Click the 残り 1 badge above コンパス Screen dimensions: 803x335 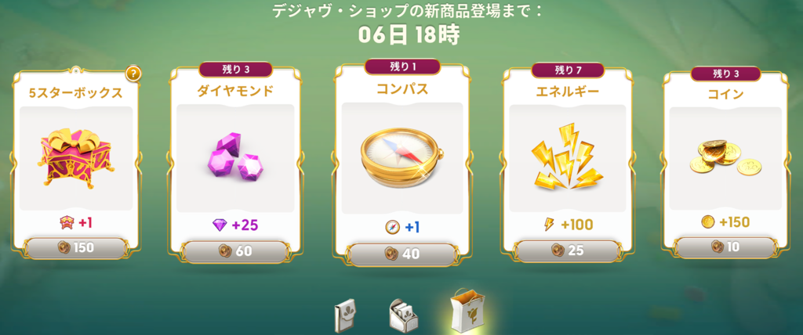402,67
